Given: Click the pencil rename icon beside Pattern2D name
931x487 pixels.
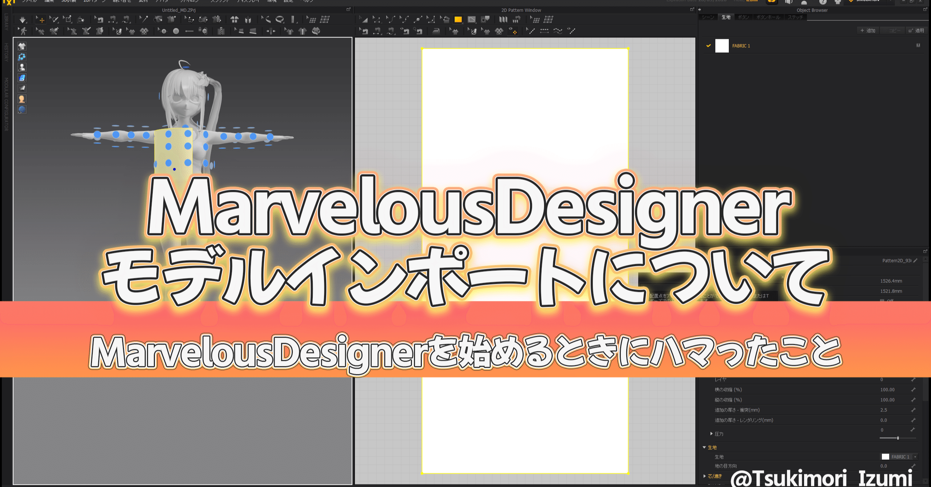Looking at the screenshot, I should (915, 261).
